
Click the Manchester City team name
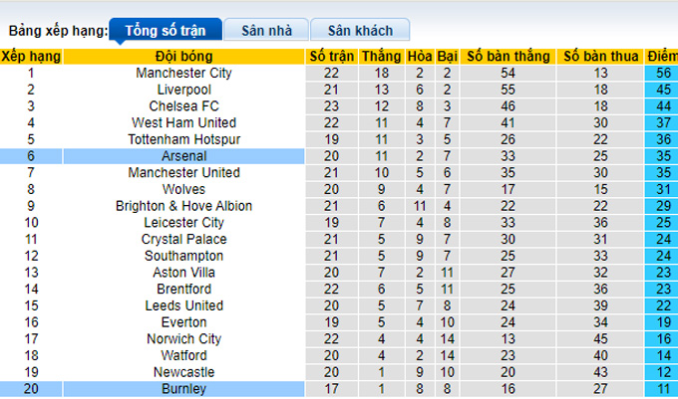click(183, 73)
